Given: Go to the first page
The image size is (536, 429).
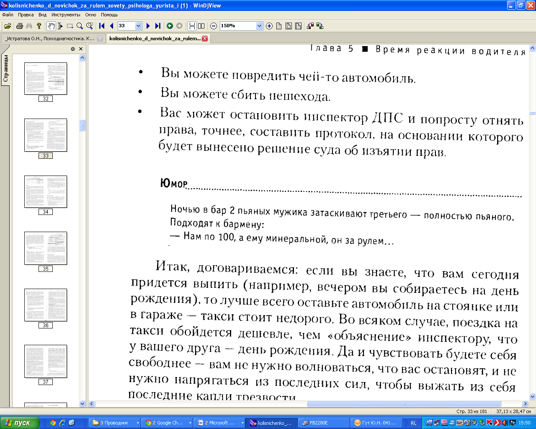Looking at the screenshot, I should click(x=102, y=26).
